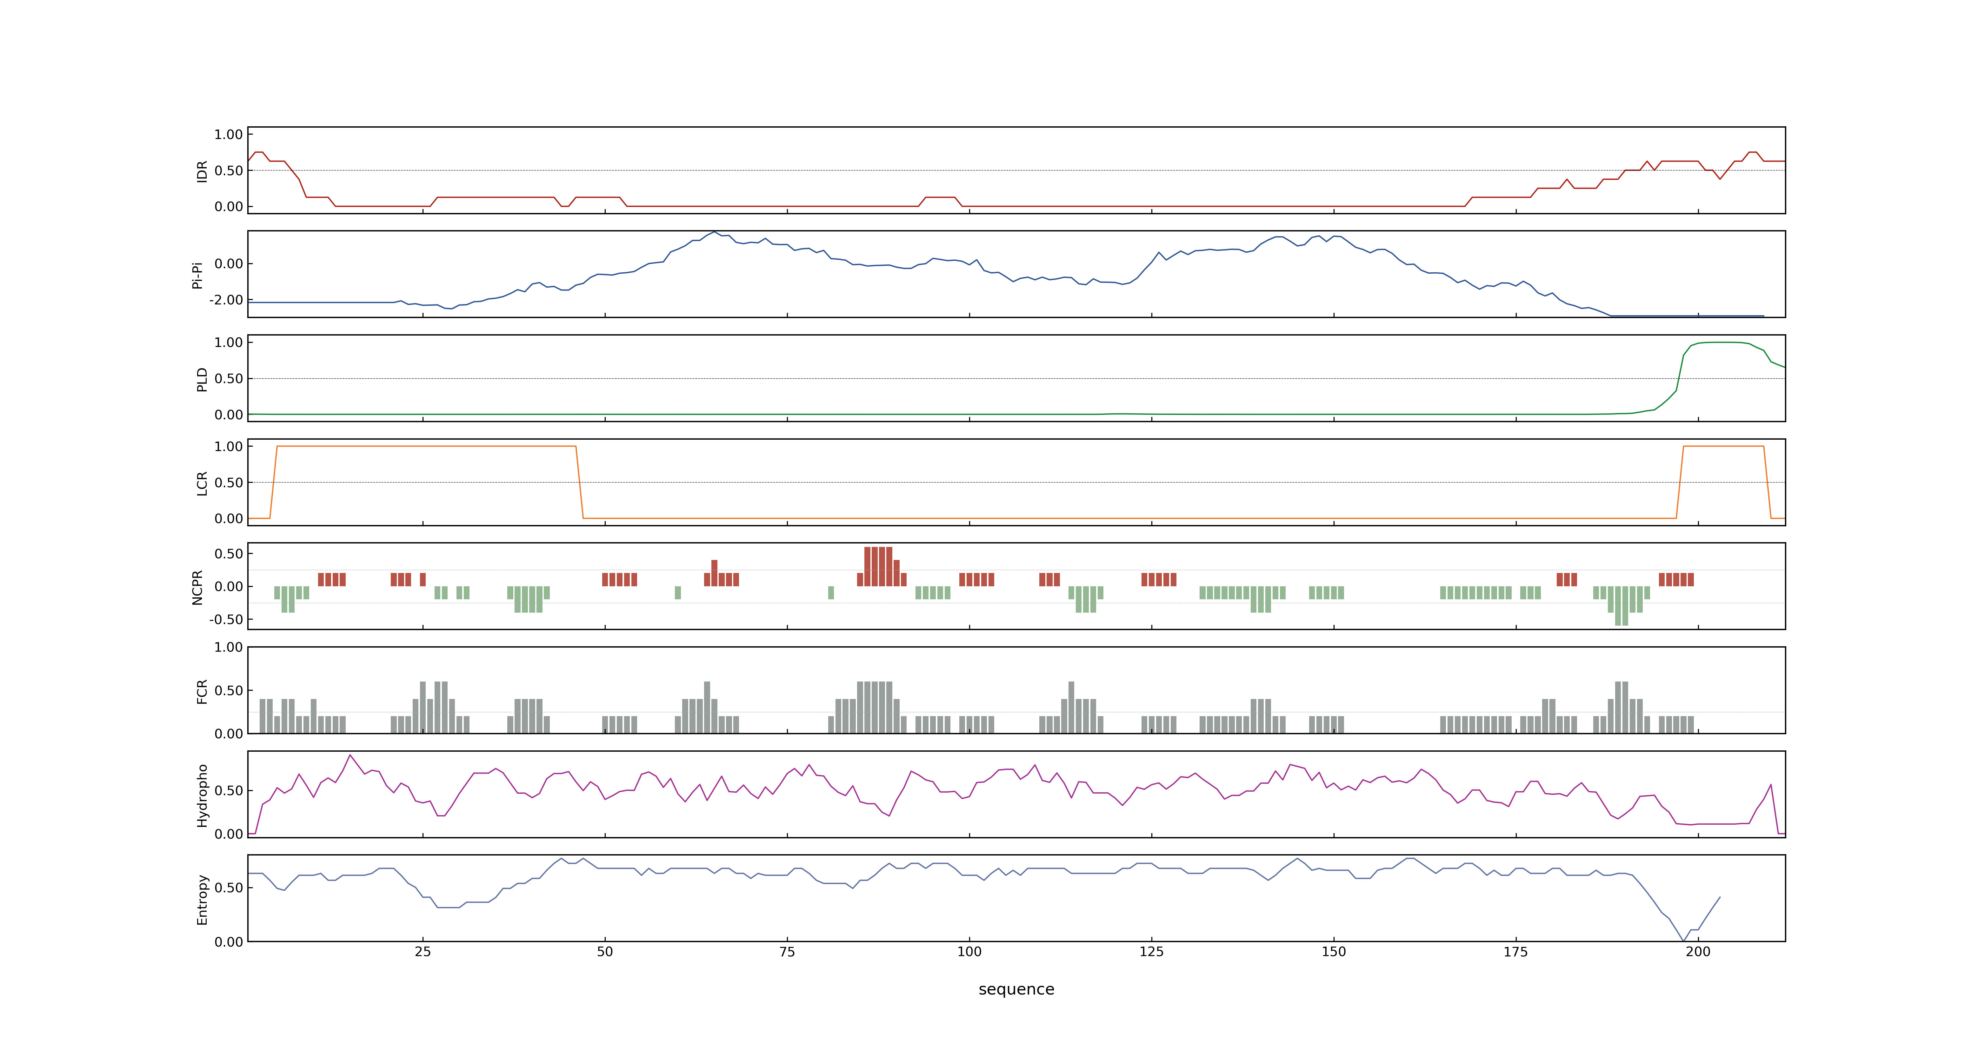Click the -2.00 tick on Pi-Pi axis

226,300
